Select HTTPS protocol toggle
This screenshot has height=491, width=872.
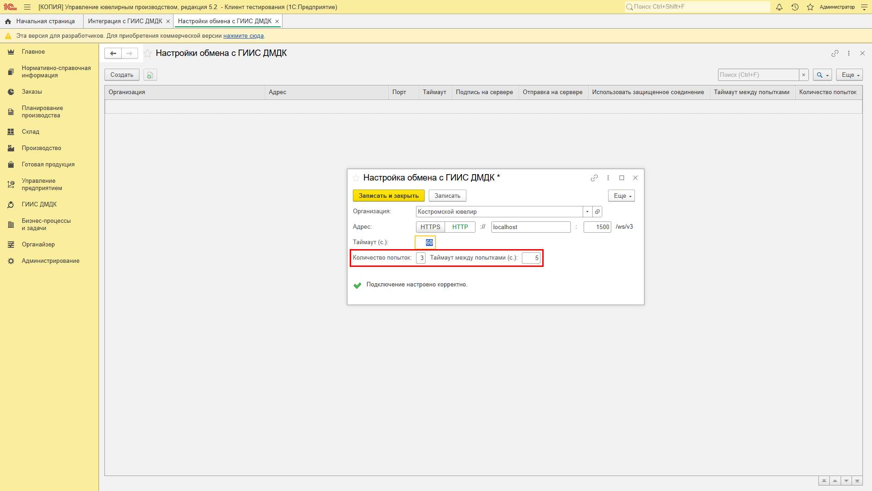[x=430, y=227]
